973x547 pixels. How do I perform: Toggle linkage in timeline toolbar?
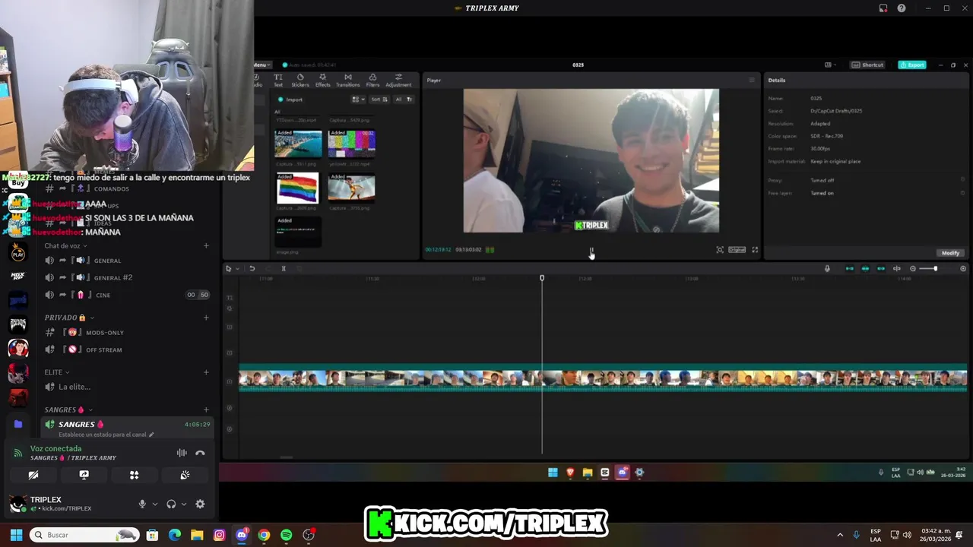[x=881, y=268]
